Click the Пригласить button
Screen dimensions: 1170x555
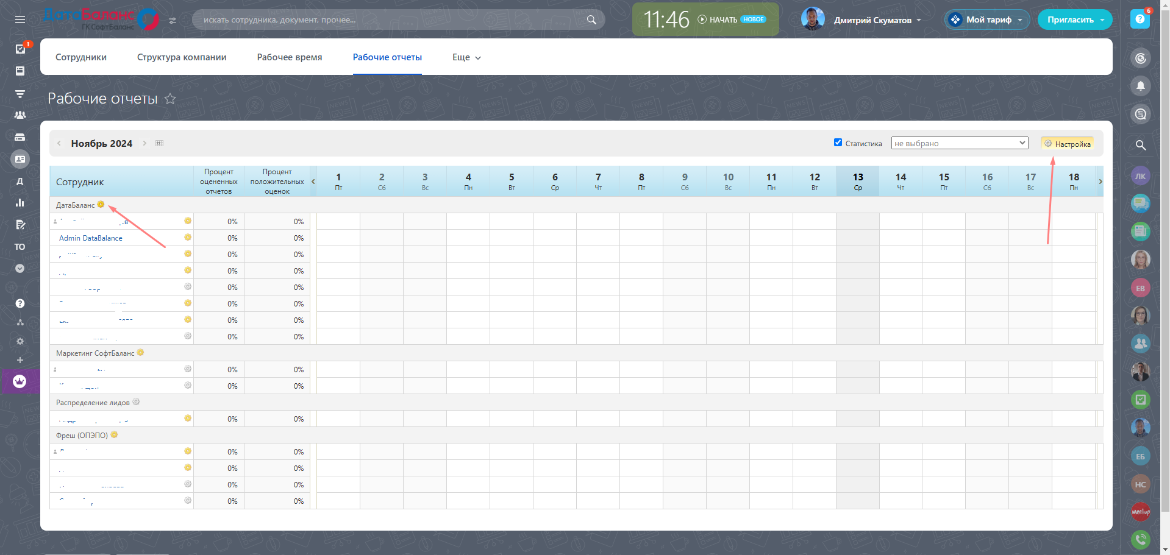point(1074,19)
